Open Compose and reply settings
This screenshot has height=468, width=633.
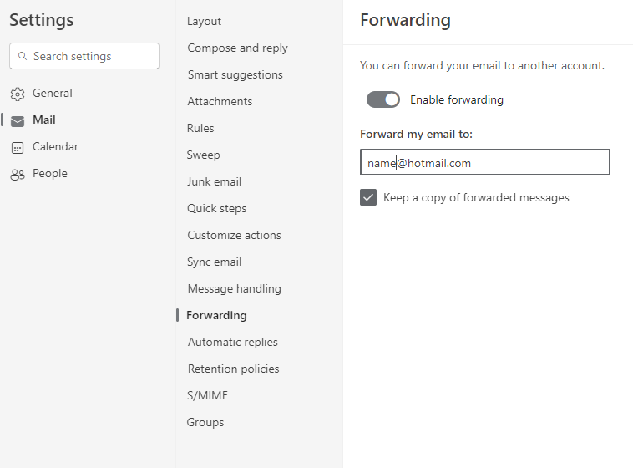coord(237,48)
